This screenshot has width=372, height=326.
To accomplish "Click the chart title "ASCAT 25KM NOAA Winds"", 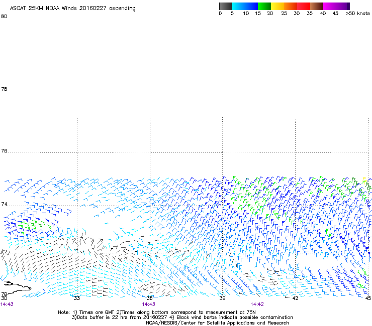I will (x=43, y=8).
